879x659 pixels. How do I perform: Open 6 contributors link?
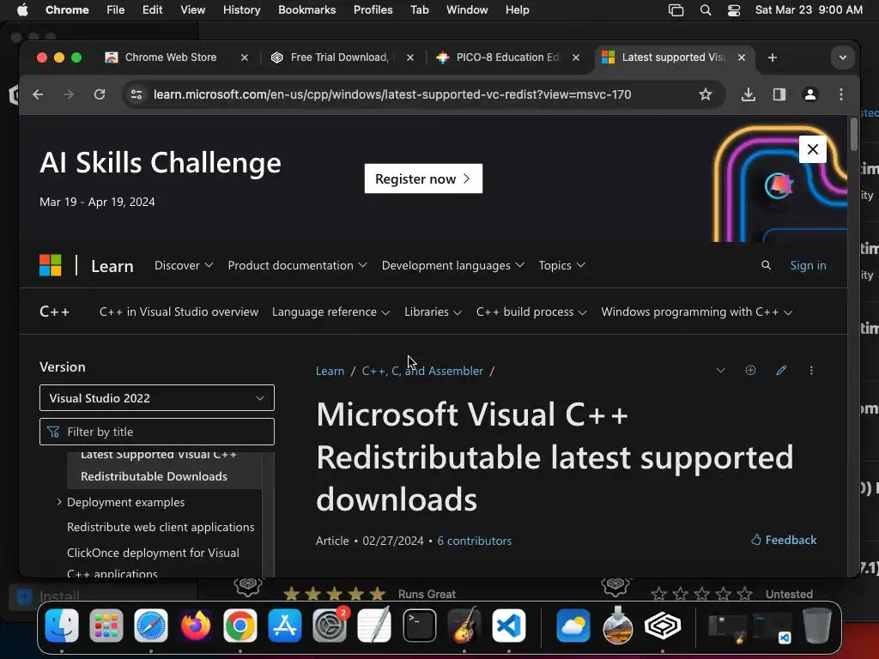pyautogui.click(x=474, y=541)
